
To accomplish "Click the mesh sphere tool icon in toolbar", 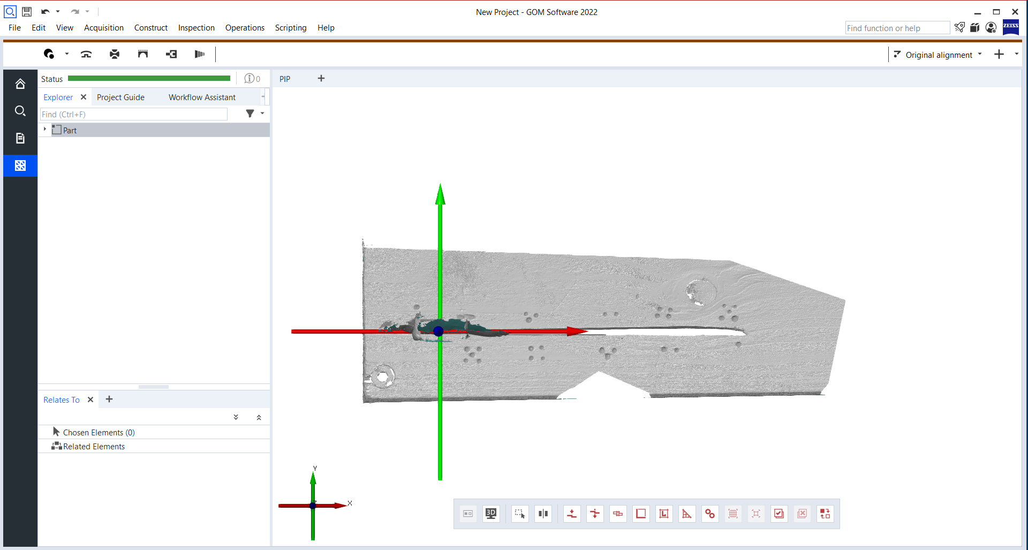I will [x=49, y=54].
